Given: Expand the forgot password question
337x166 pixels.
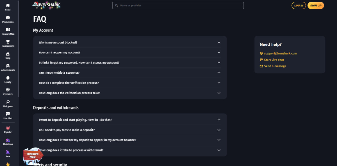Looking at the screenshot, I should coord(130,63).
